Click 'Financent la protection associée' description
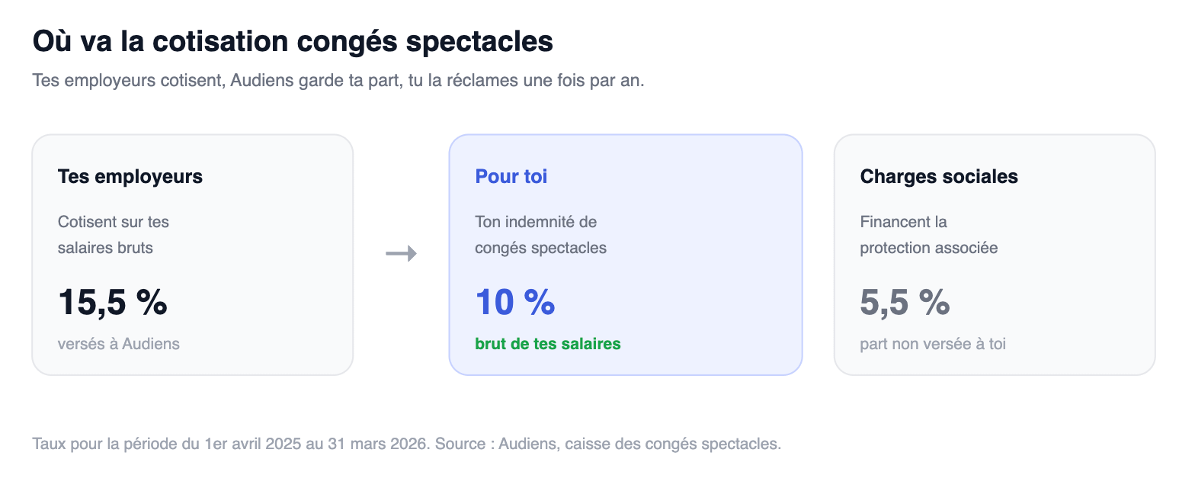This screenshot has width=1195, height=488. pos(929,235)
